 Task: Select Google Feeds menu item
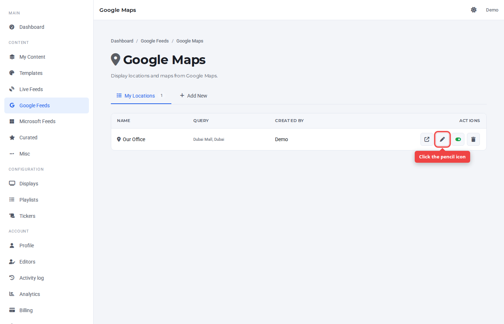46,105
